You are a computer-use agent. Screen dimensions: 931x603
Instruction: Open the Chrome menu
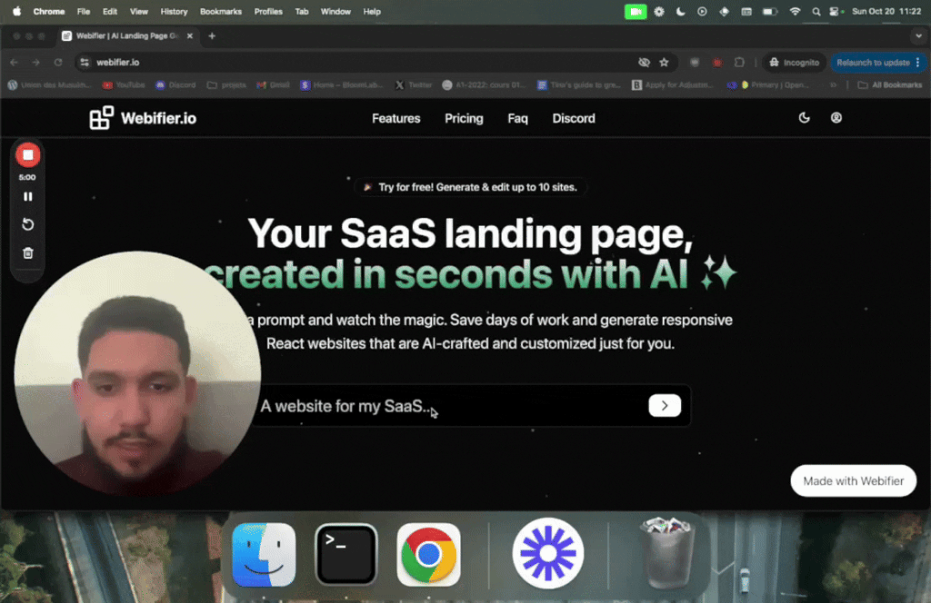(49, 11)
